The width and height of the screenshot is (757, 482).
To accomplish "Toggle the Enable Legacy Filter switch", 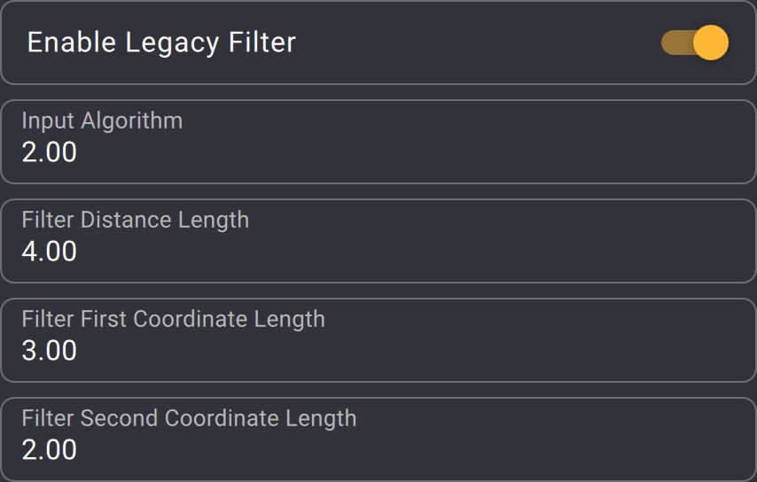I will click(x=695, y=43).
